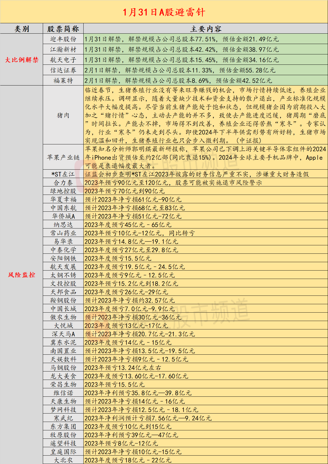Click the 郭明錤 iPhone shipment paragraph

[x=206, y=157]
